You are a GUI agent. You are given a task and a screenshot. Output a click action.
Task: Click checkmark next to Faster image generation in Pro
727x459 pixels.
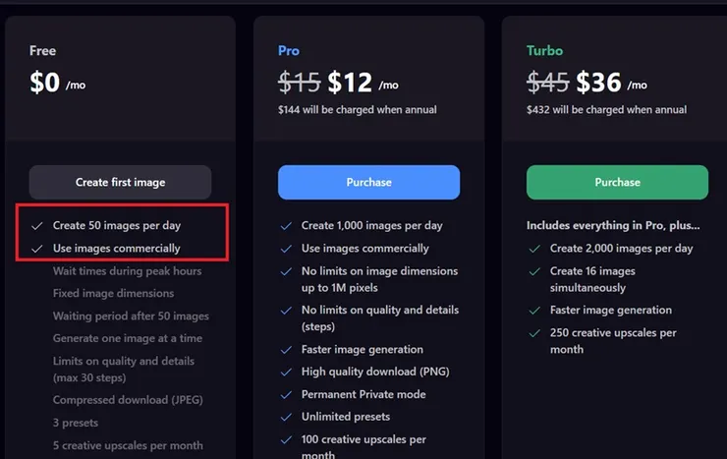pos(285,349)
